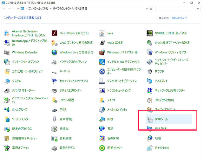Expand the address bar root chevron
Screen dimensions: 203x157
[x=26, y=9]
